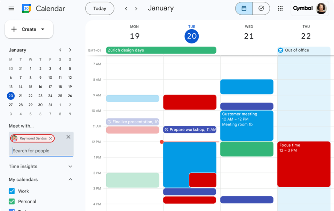Viewport: 334px width, 211px height.
Task: Show next month in mini calendar
Action: point(70,50)
